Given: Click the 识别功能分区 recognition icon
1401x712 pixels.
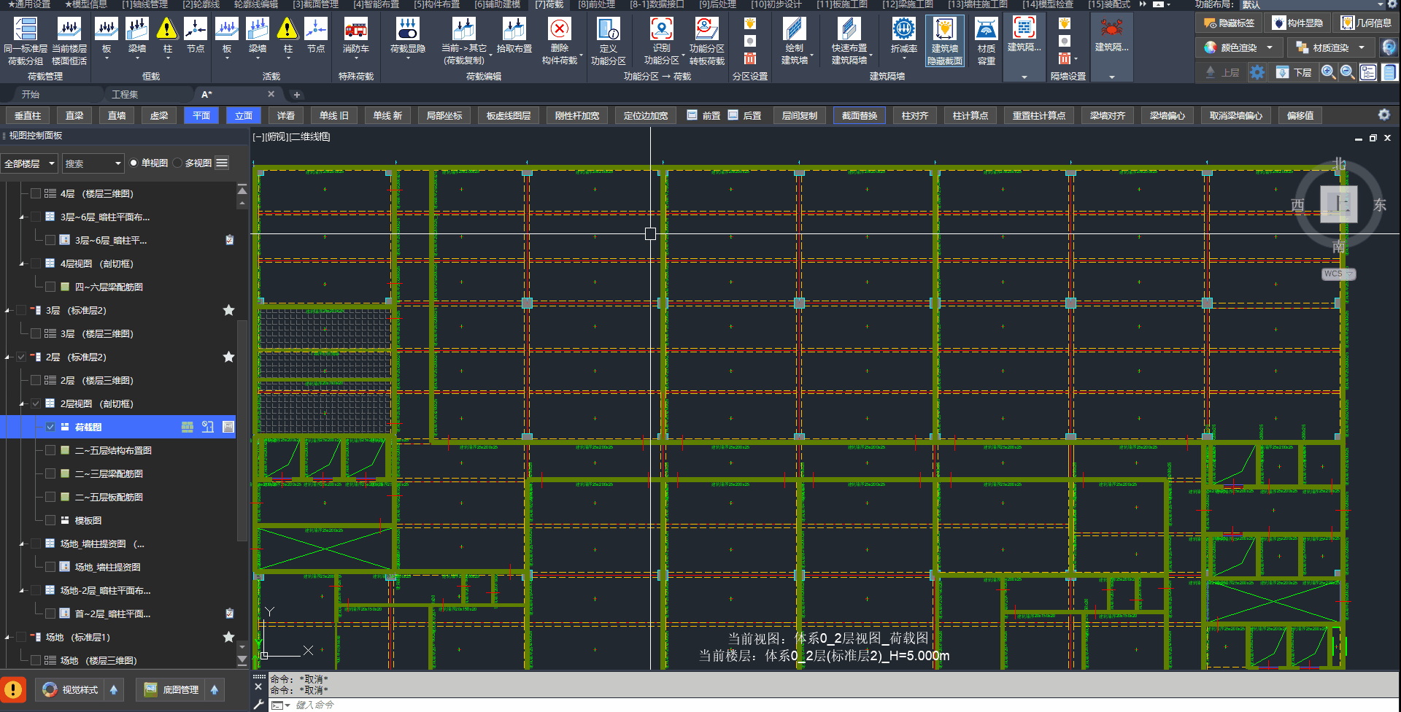Looking at the screenshot, I should [661, 30].
